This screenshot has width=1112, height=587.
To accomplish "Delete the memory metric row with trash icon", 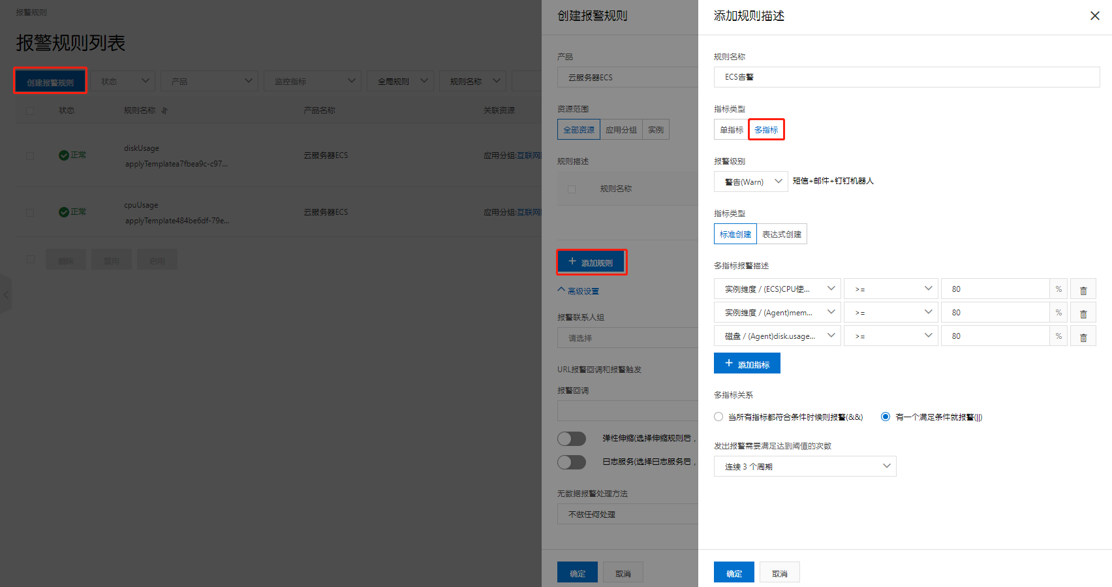I will tap(1083, 313).
